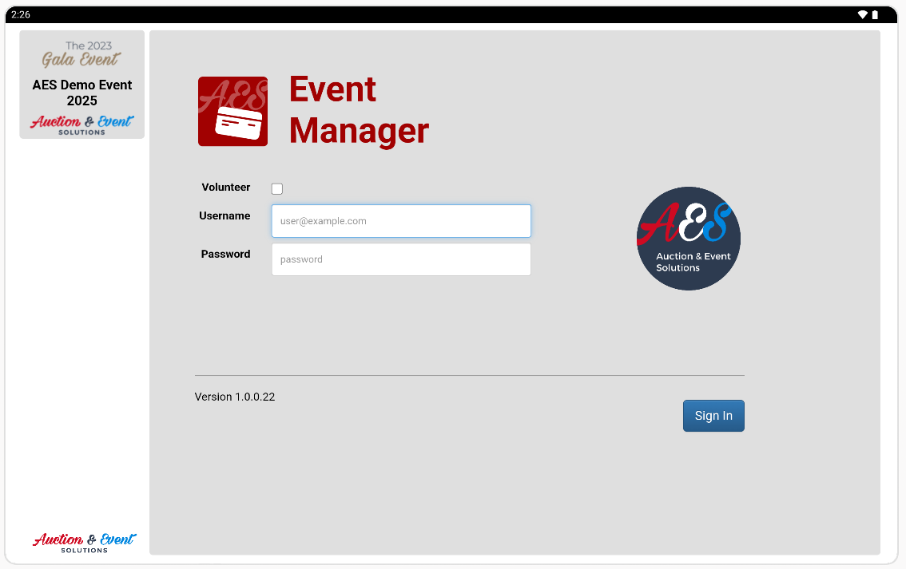Select the AES Demo Event 2025 card
The height and width of the screenshot is (569, 906).
[82, 85]
